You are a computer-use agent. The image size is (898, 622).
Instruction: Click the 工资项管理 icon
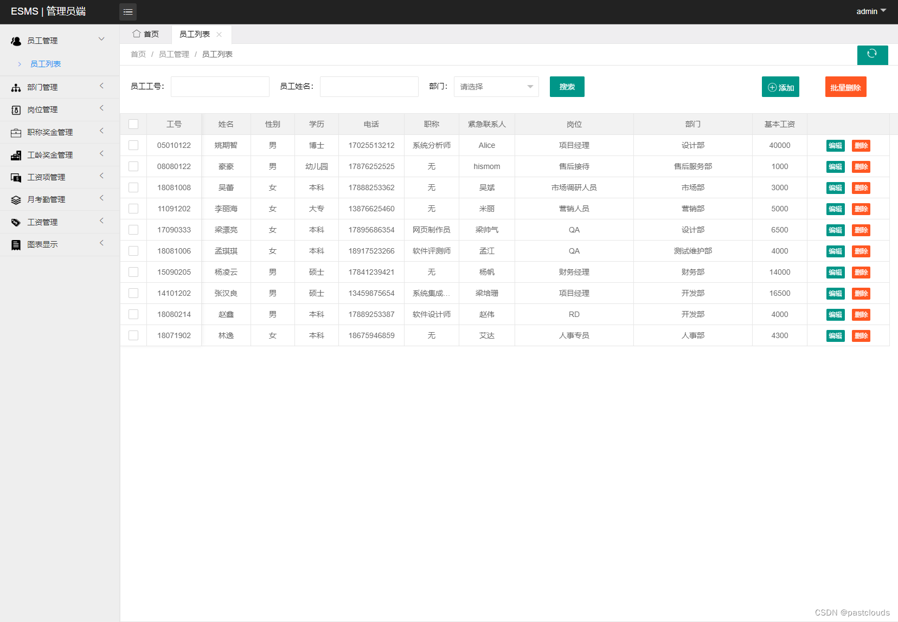[16, 177]
